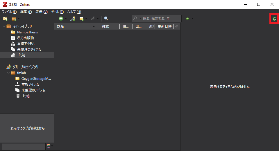
Task: Click the paperclip Add Attachment icon
Action: [93, 19]
